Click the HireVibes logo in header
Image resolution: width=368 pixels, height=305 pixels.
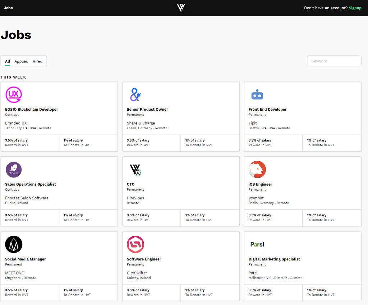[181, 8]
